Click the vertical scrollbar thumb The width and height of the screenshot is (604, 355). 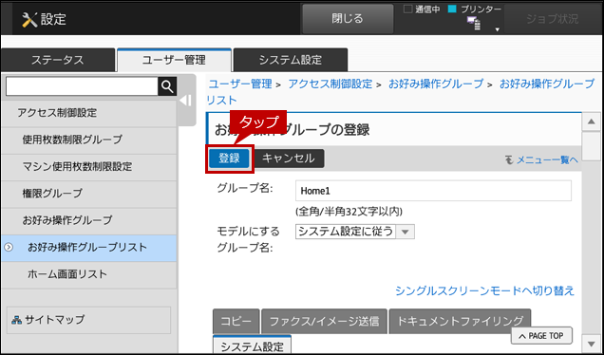coord(591,146)
